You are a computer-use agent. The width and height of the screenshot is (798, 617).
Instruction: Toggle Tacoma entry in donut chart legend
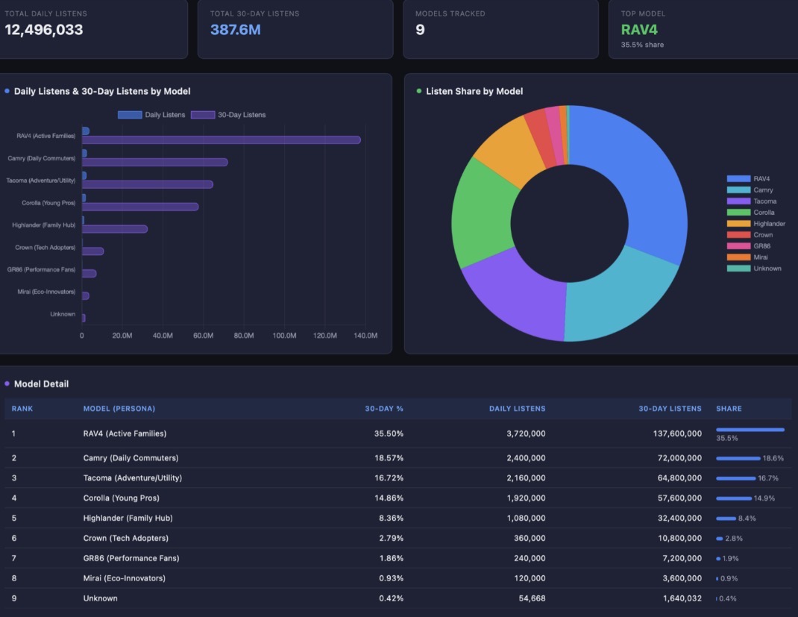coord(752,201)
